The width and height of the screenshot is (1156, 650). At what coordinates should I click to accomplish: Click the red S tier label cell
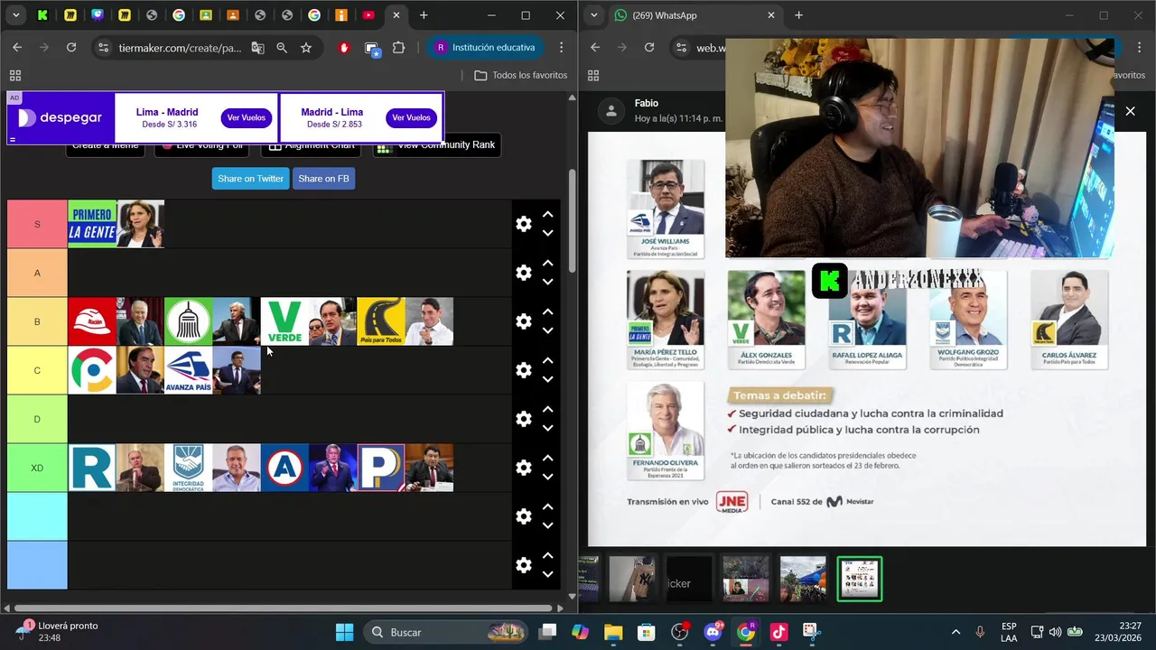(x=37, y=224)
